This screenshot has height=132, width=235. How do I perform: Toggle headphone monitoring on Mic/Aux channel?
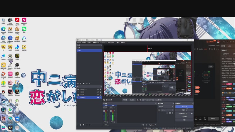coord(114,122)
